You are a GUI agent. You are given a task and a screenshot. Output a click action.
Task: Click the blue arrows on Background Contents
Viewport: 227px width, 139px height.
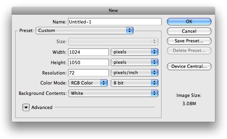155,93
